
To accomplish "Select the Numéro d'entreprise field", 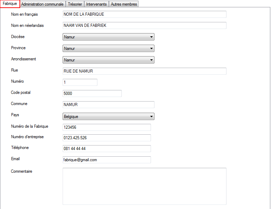I will click(107, 138).
